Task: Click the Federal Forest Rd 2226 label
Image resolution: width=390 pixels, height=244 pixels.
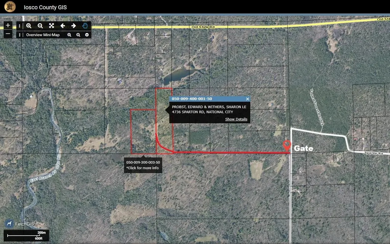Action: (317, 107)
